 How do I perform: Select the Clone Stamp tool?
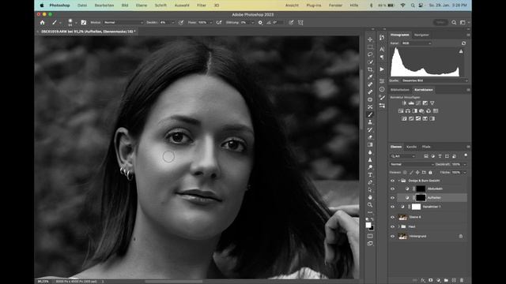[370, 122]
